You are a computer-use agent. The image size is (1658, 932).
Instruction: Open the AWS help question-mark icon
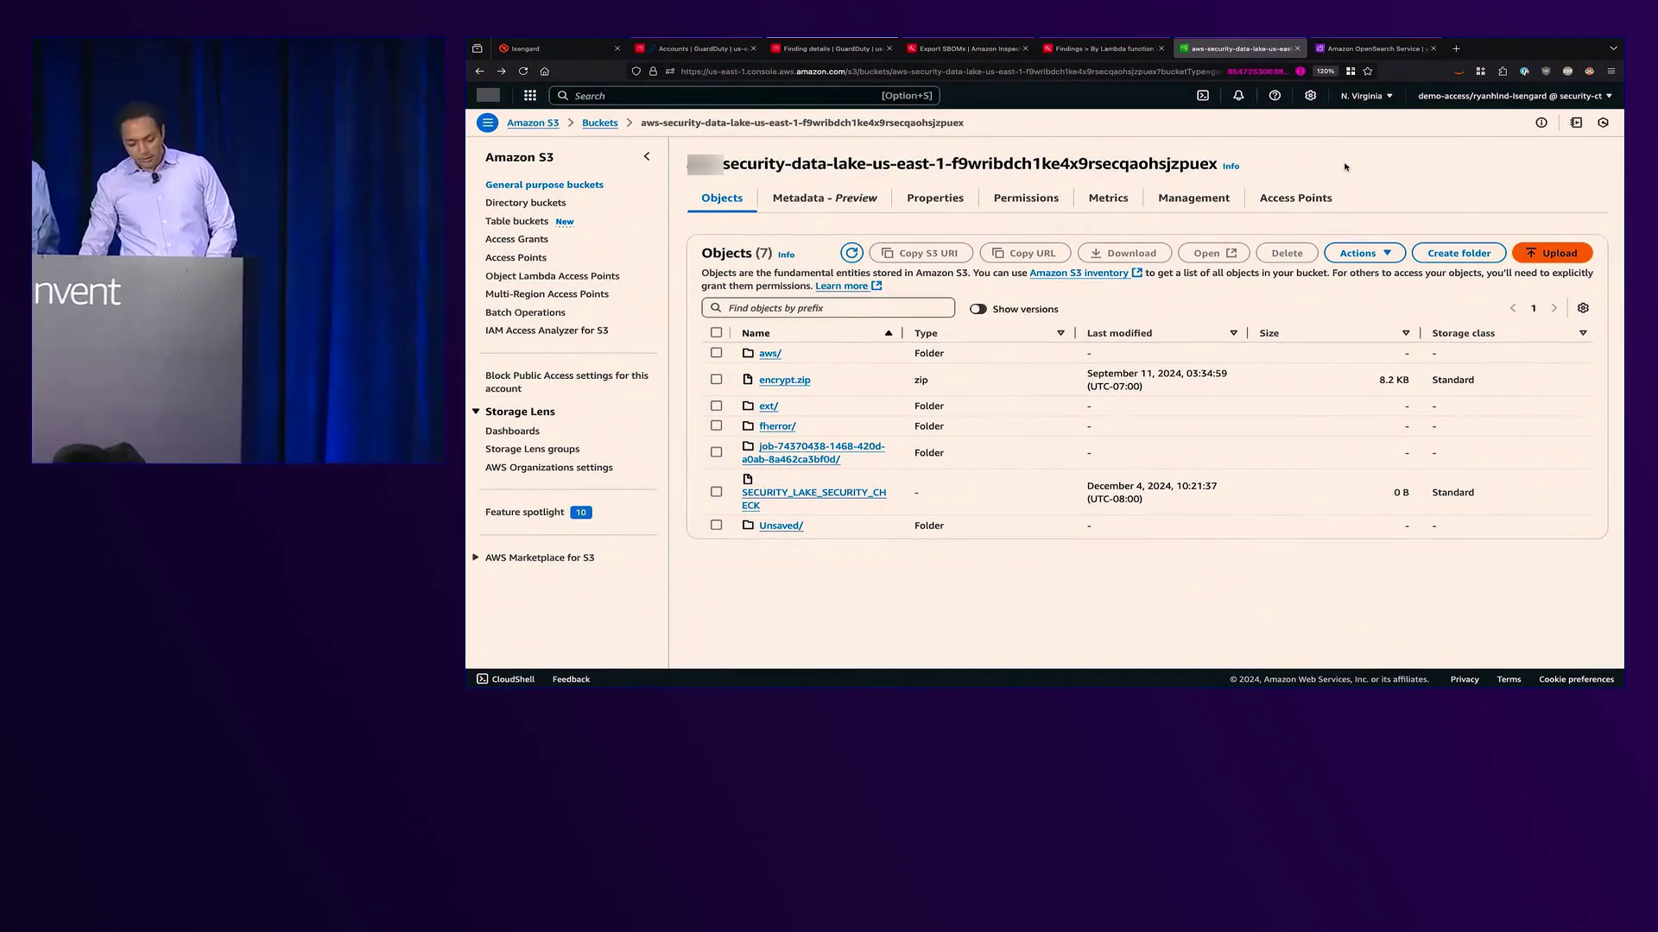tap(1275, 96)
